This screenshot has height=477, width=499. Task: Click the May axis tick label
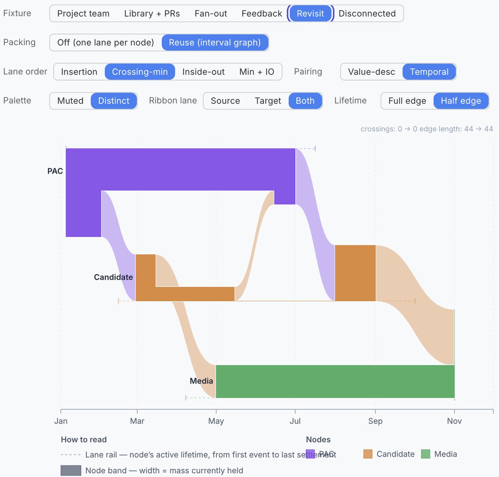(216, 421)
